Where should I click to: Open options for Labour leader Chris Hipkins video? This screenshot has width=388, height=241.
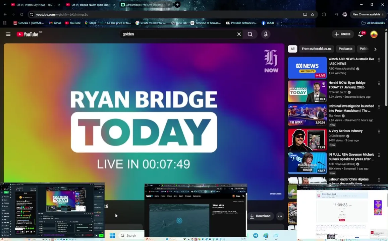coord(379,180)
